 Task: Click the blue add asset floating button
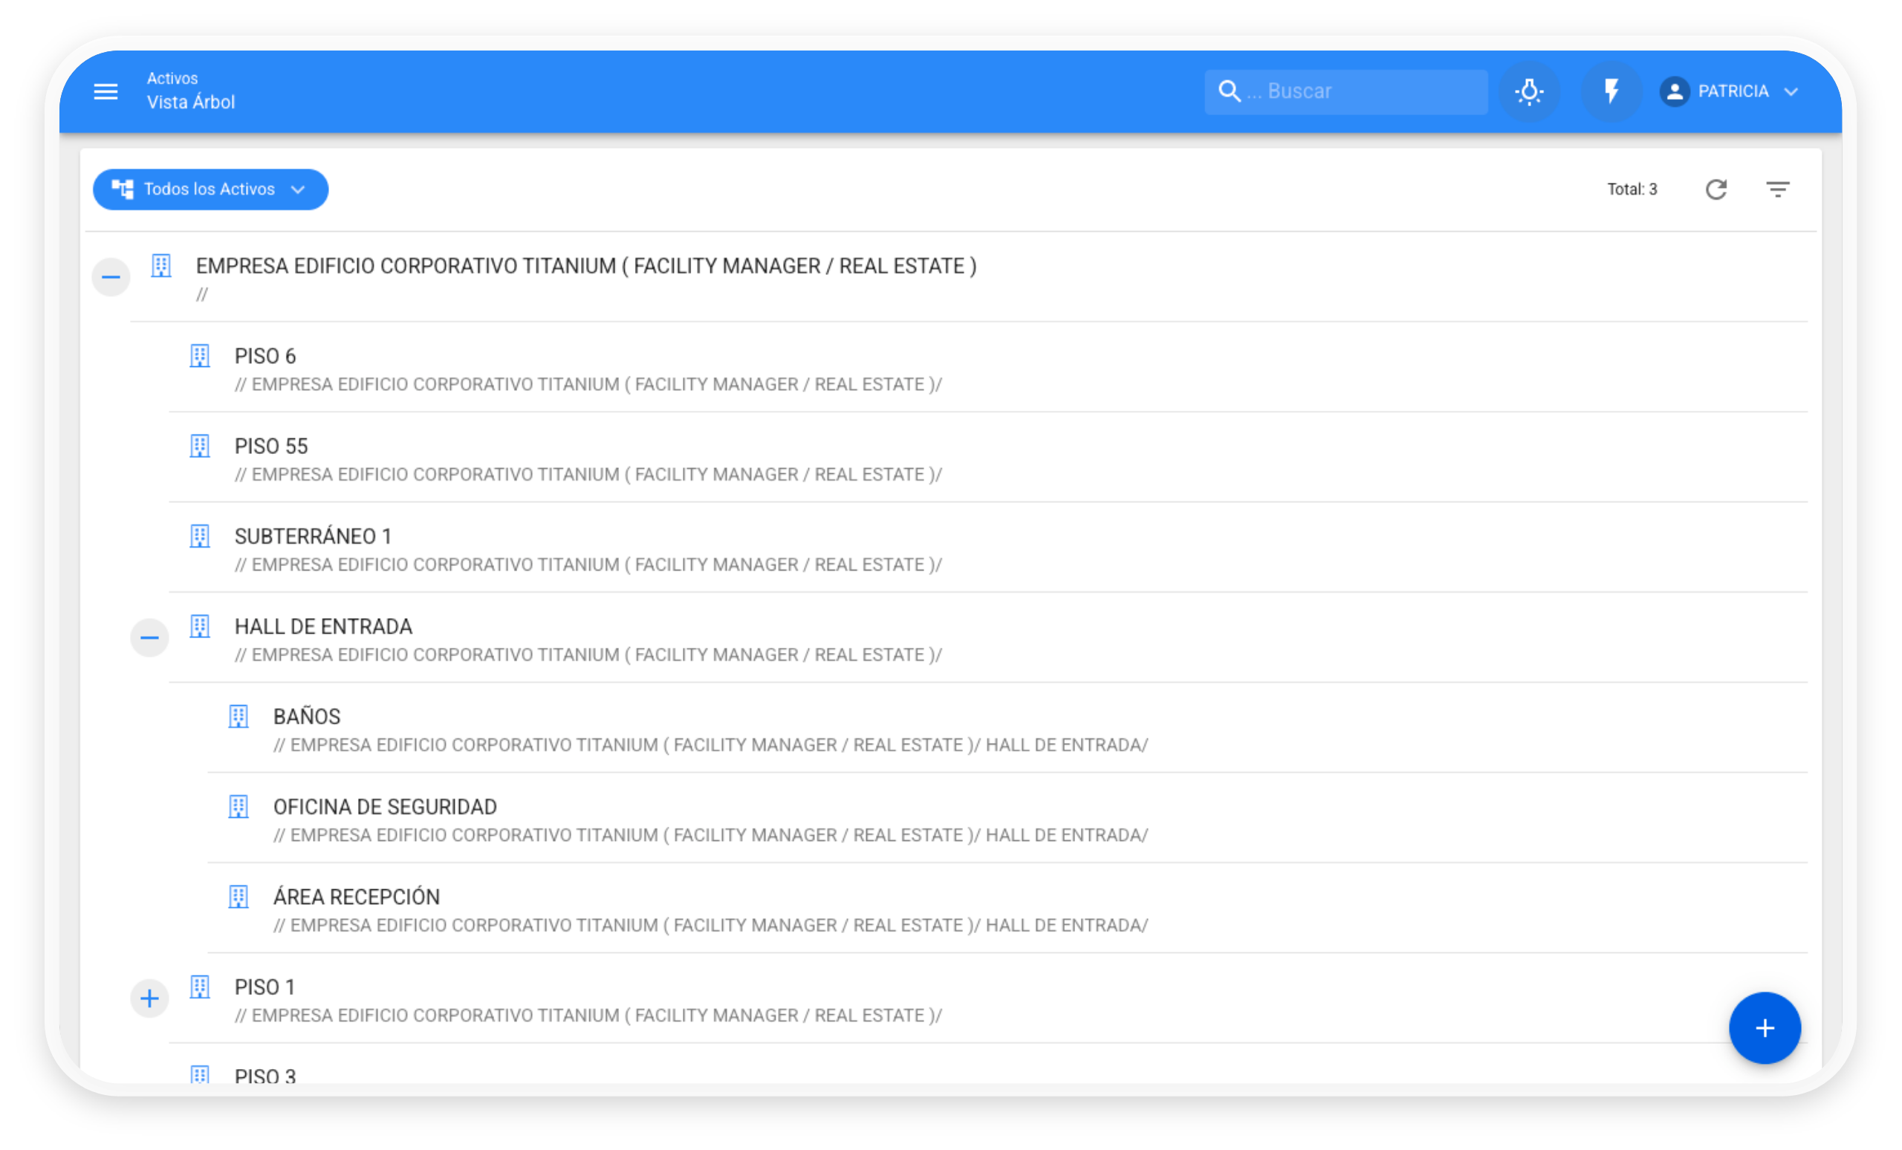coord(1764,1027)
